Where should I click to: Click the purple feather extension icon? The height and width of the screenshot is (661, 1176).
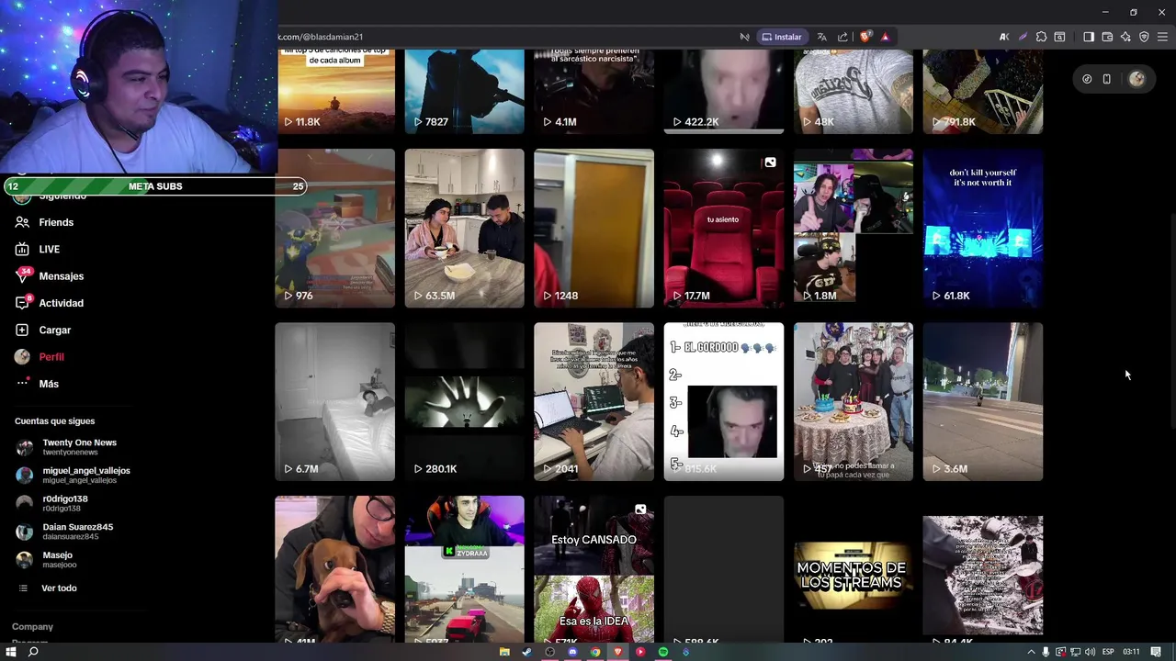click(1023, 37)
